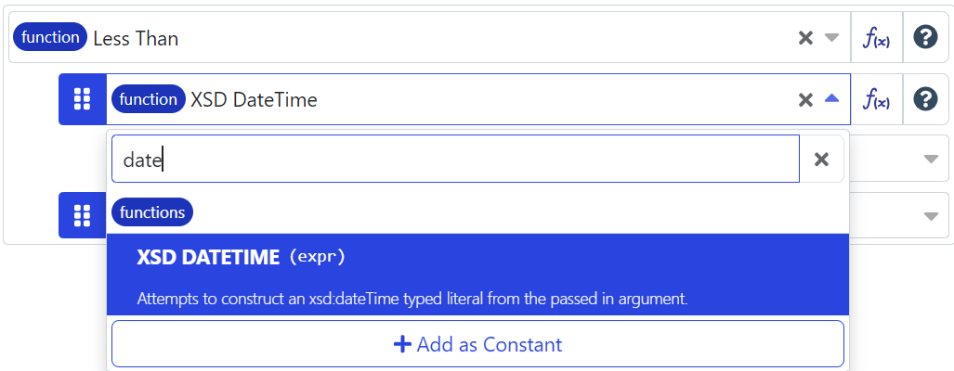This screenshot has height=371, width=954.
Task: Open help for the Less Than function
Action: (x=925, y=38)
